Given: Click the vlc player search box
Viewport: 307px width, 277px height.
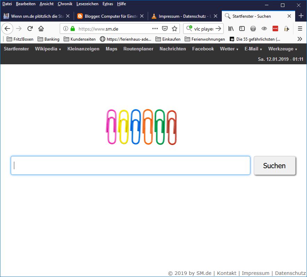Looking at the screenshot, I should pos(204,29).
